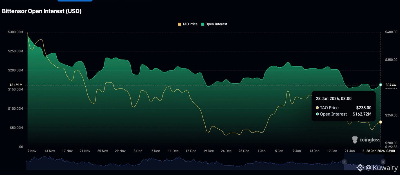Screen dimensions: 400x175
Task: Click the Bittensor Open Interest (USD) title
Action: point(42,11)
